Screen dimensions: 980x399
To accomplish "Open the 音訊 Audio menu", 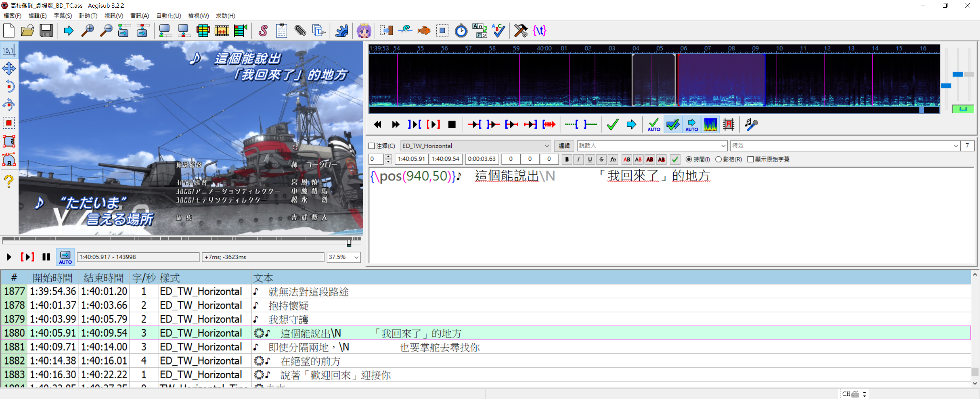I will pos(139,16).
